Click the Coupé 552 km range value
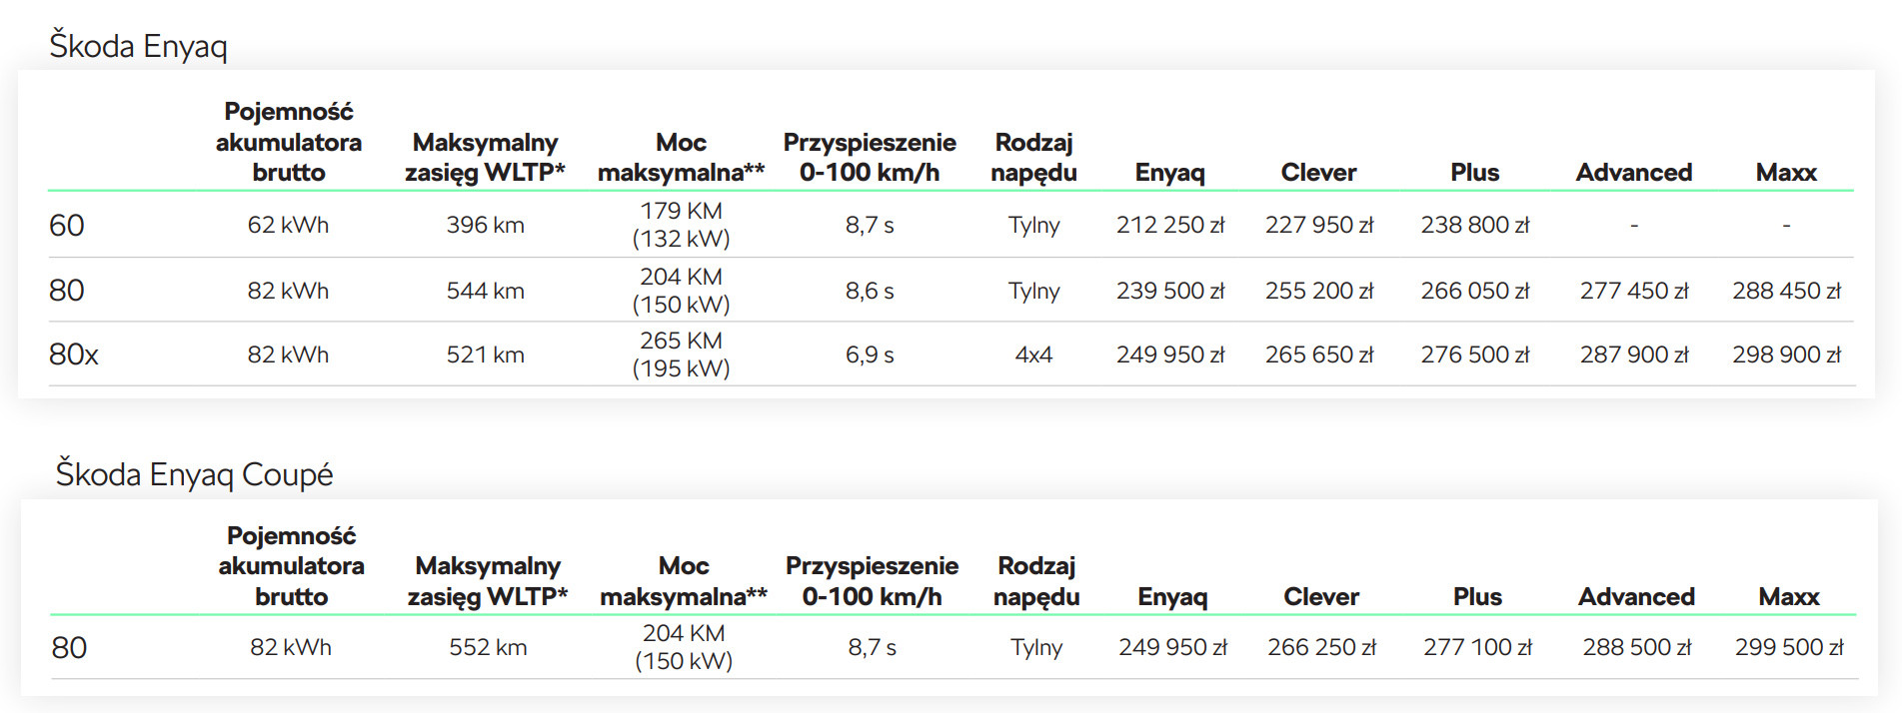 [x=487, y=647]
